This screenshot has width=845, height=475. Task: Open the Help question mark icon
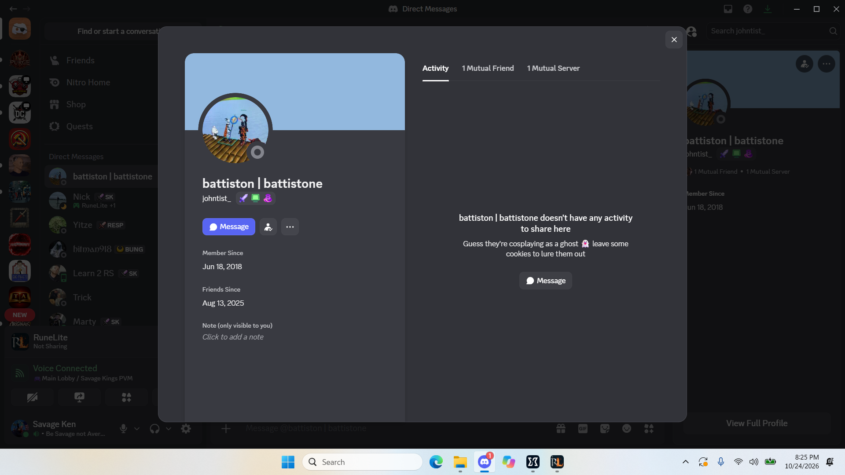point(748,9)
